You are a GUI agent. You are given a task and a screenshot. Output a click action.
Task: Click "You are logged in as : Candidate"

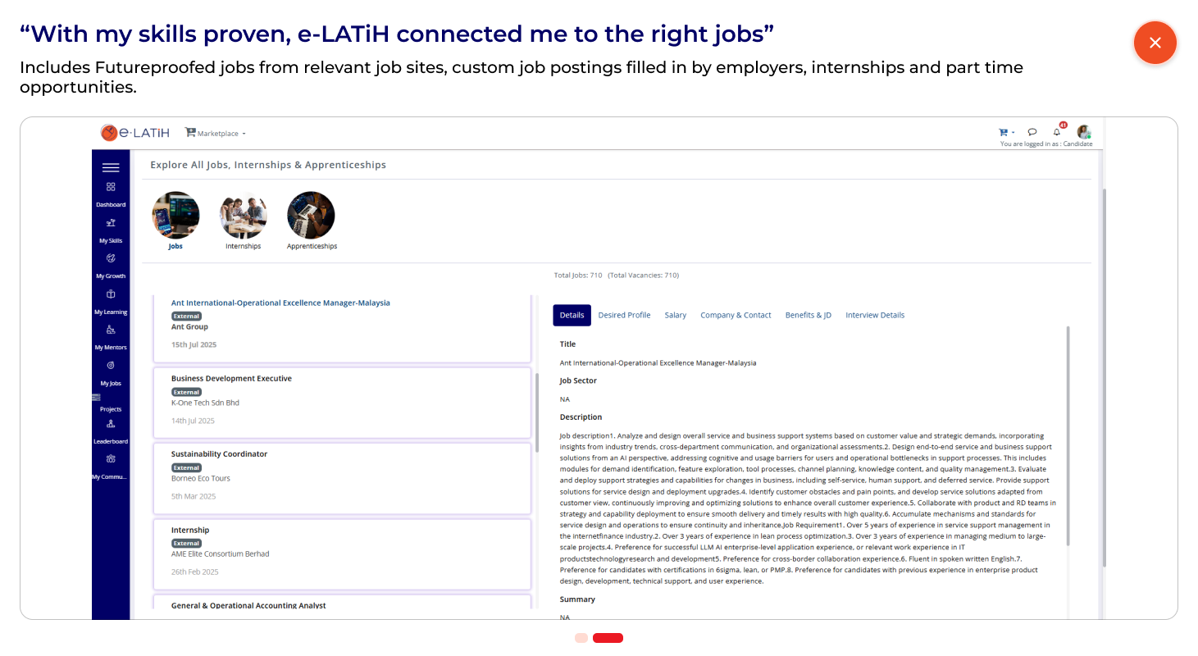(1046, 144)
